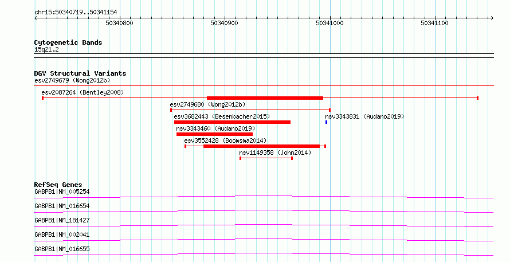Select the RefSeq Genes track heading
510x262 pixels.
click(58, 185)
